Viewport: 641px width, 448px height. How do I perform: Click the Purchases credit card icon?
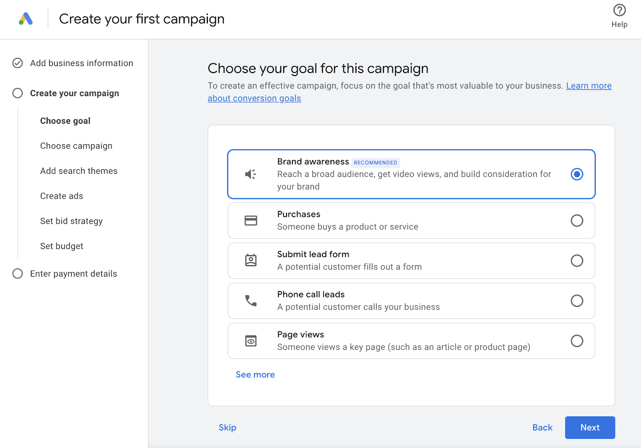click(x=250, y=220)
